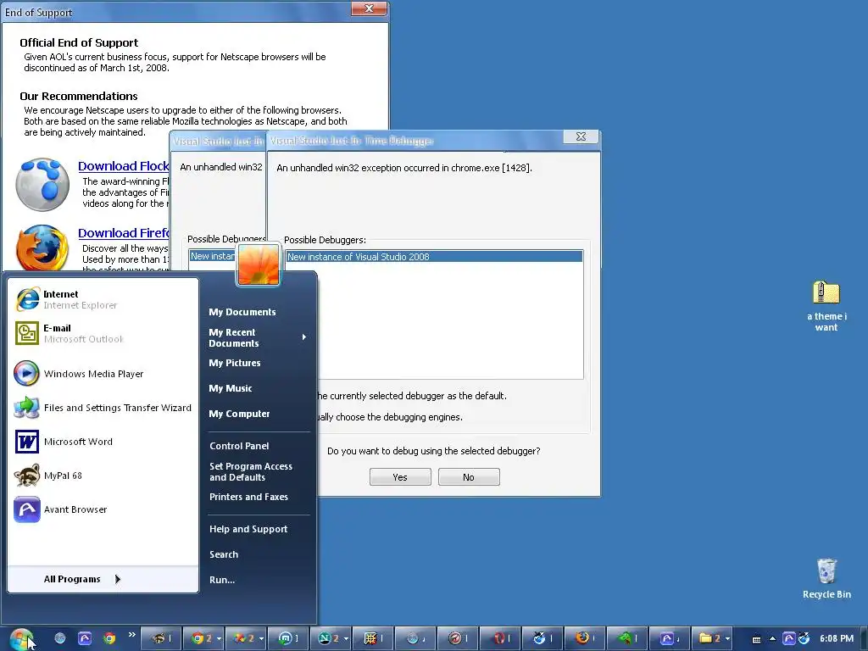Expand All Programs in Start menu
Viewport: 868px width, 651px height.
103,579
